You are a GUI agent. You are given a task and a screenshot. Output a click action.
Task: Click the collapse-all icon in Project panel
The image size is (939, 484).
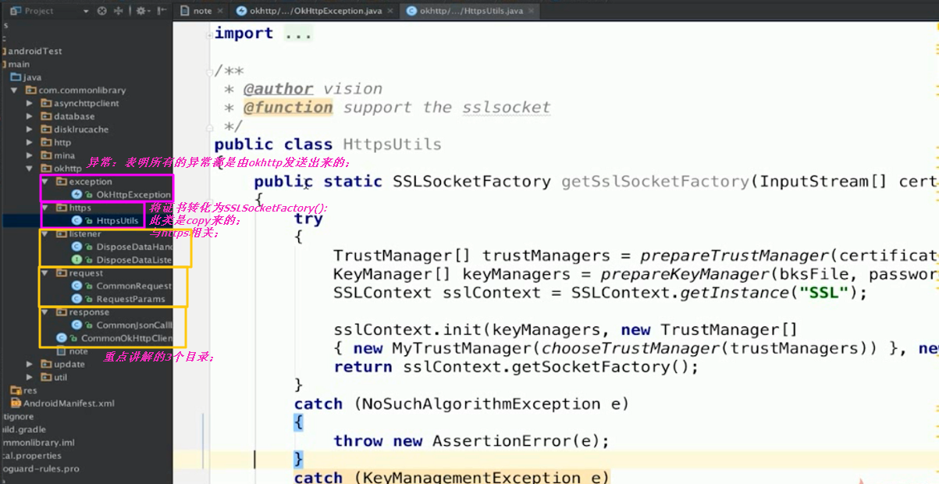[119, 11]
